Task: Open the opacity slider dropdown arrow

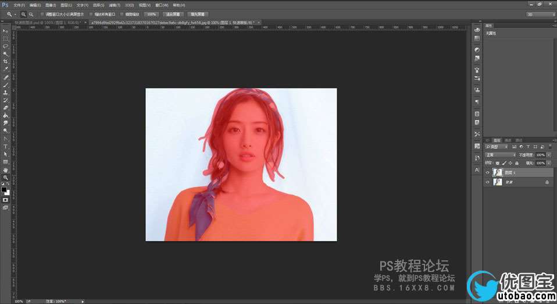Action: [x=549, y=155]
